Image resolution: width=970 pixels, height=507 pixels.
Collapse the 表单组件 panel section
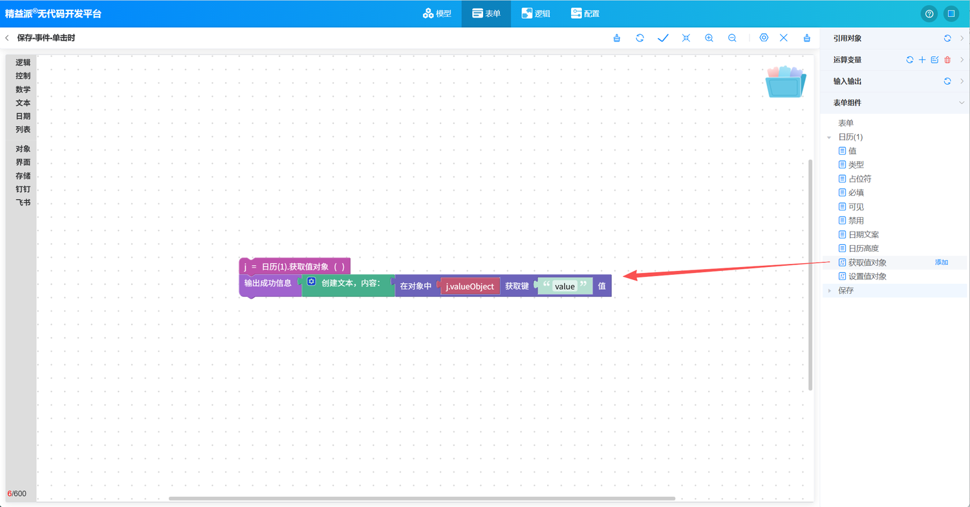coord(962,103)
